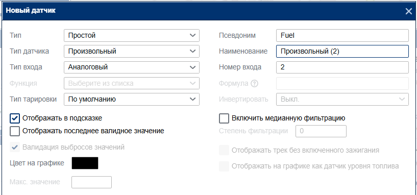
Task: Click the Степень фильтрации number field
Action: 321,131
